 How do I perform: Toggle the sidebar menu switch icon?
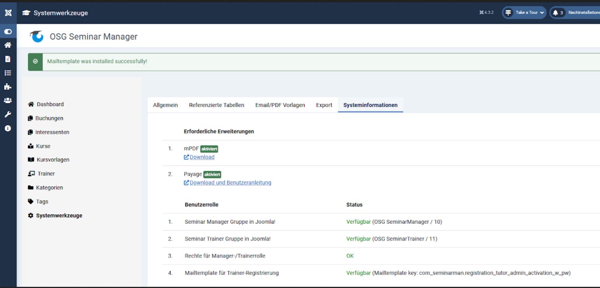click(x=8, y=31)
